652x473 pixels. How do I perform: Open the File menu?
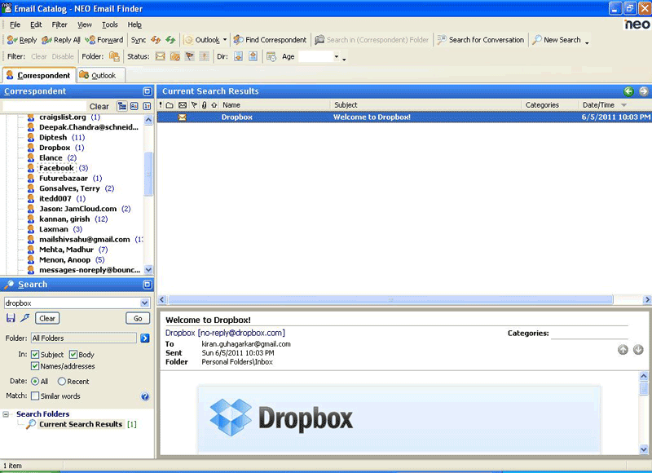[15, 24]
